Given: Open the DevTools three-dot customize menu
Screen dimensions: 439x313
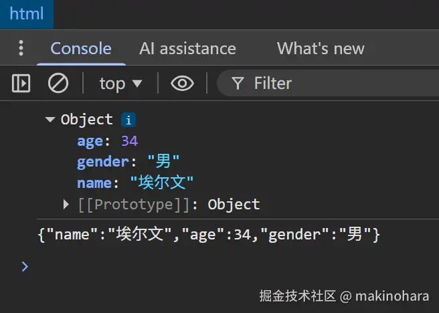Looking at the screenshot, I should (21, 48).
